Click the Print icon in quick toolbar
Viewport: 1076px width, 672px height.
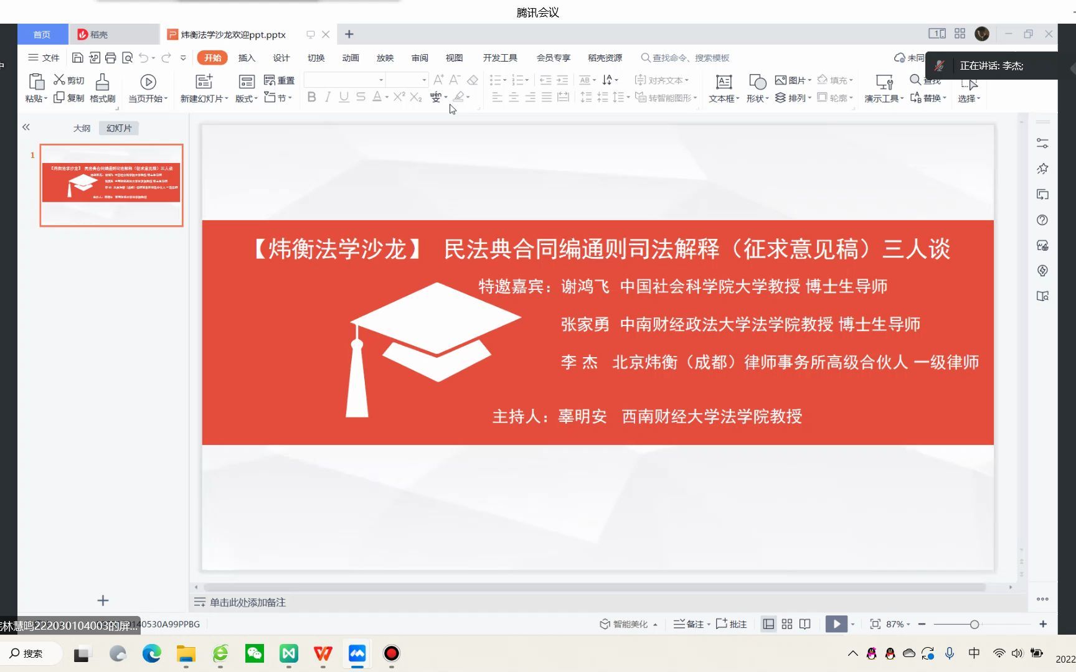coord(111,58)
